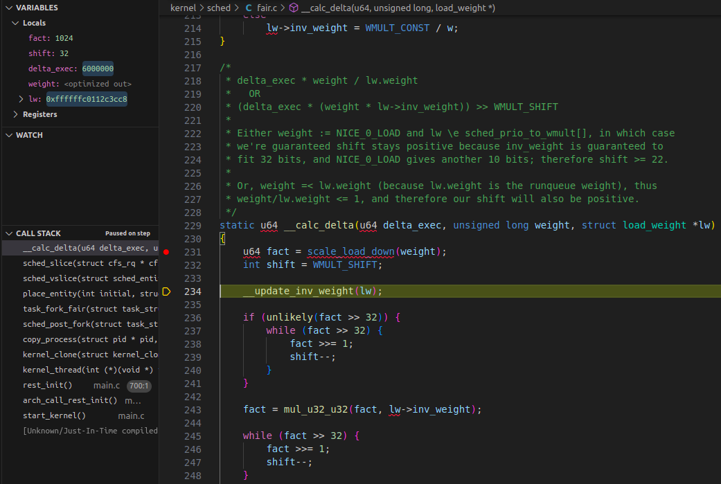Collapse the WATCH section chevron
This screenshot has height=484, width=721.
pyautogui.click(x=9, y=135)
